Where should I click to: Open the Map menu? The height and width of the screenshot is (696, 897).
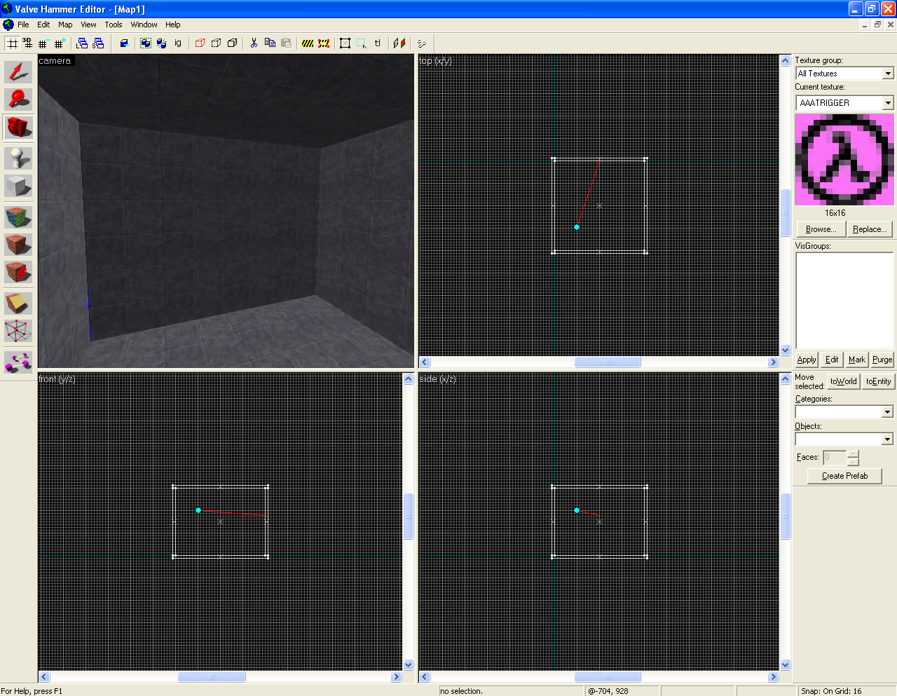[x=65, y=25]
